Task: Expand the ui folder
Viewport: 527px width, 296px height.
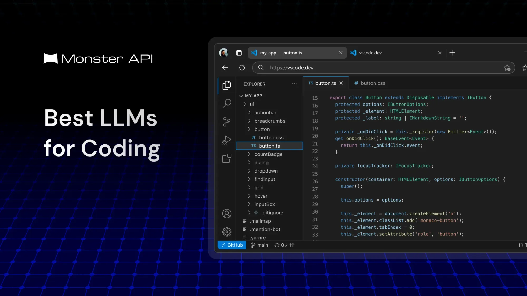Action: 269,104
